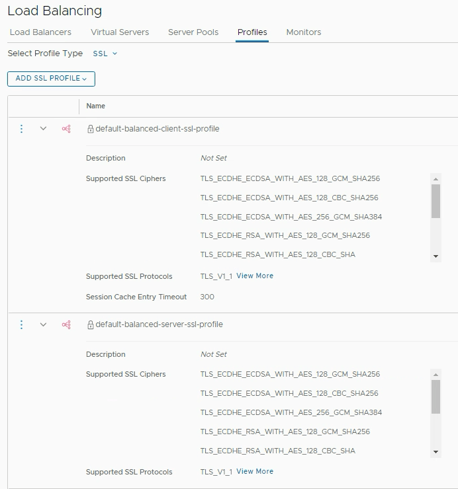
Task: Click View More for client profile protocols
Action: [x=255, y=276]
